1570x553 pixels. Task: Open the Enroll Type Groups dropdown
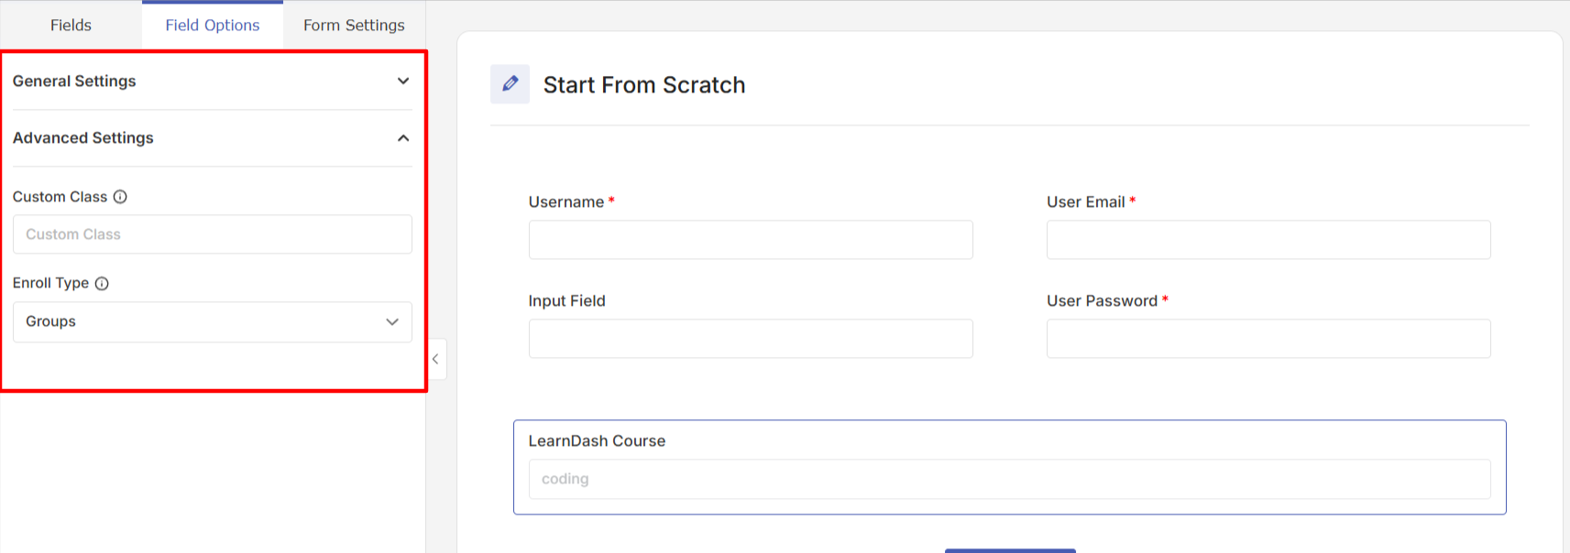(x=212, y=322)
